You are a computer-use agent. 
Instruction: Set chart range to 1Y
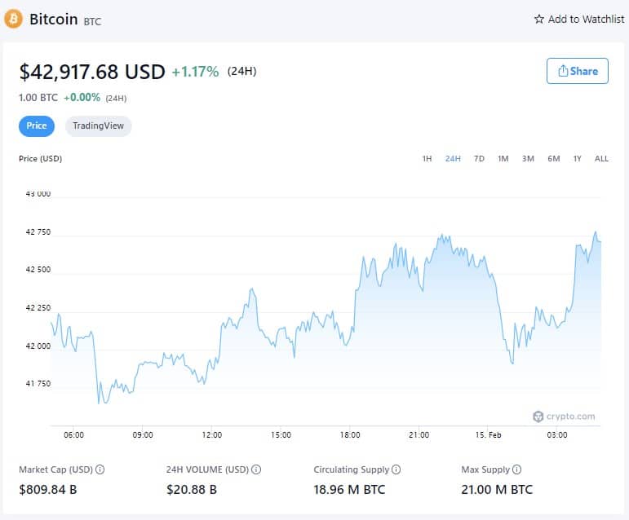coord(578,158)
